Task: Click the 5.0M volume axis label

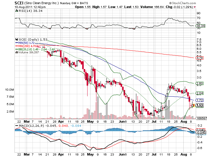Action: coord(11,104)
